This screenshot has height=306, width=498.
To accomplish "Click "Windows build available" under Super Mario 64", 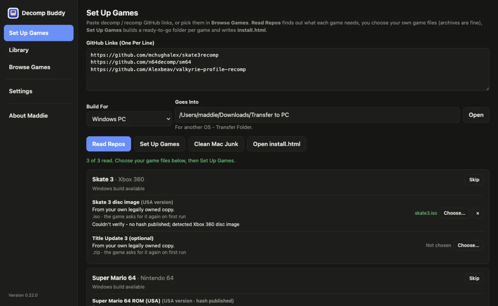I will [x=118, y=287].
